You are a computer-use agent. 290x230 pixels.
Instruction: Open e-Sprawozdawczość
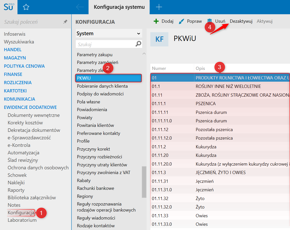point(29,138)
